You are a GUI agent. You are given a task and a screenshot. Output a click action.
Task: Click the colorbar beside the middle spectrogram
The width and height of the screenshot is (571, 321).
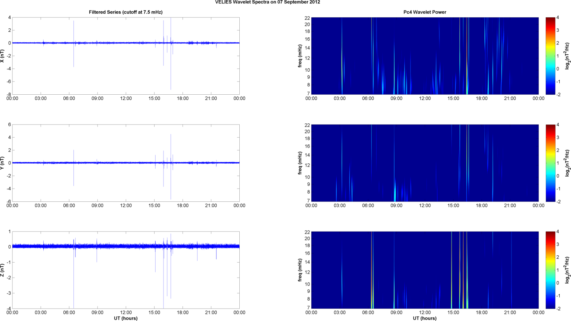[550, 163]
